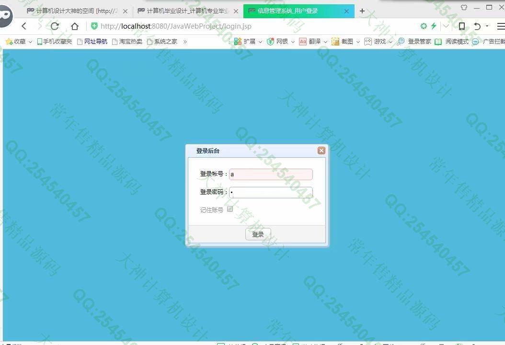The image size is (505, 345).
Task: Open the 网银 online banking icon
Action: pyautogui.click(x=271, y=42)
